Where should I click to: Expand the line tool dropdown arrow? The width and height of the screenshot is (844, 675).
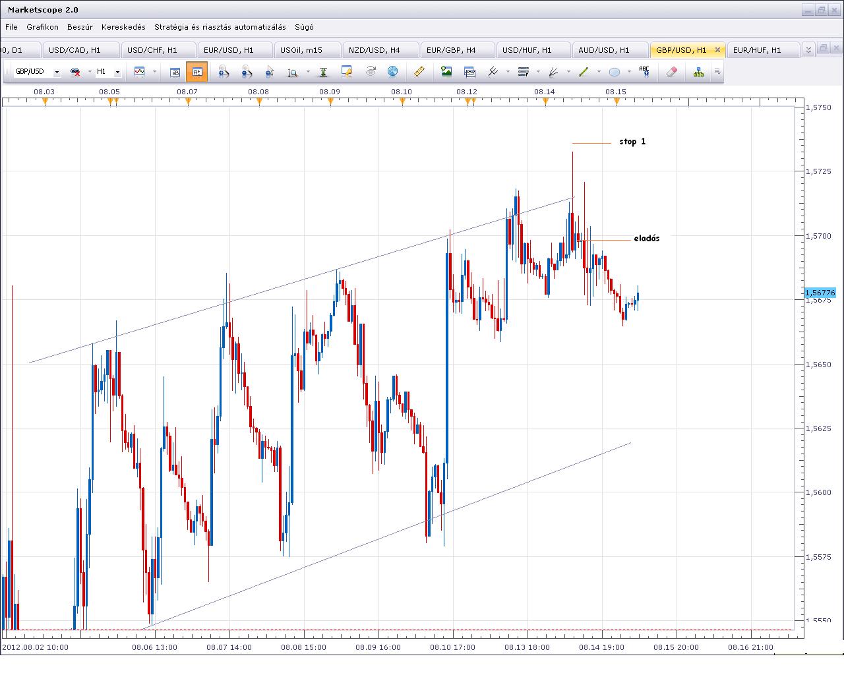(x=599, y=72)
